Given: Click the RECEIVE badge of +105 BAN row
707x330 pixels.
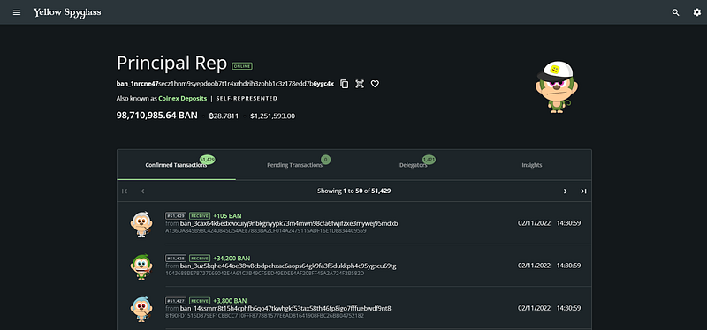Looking at the screenshot, I should coord(200,215).
